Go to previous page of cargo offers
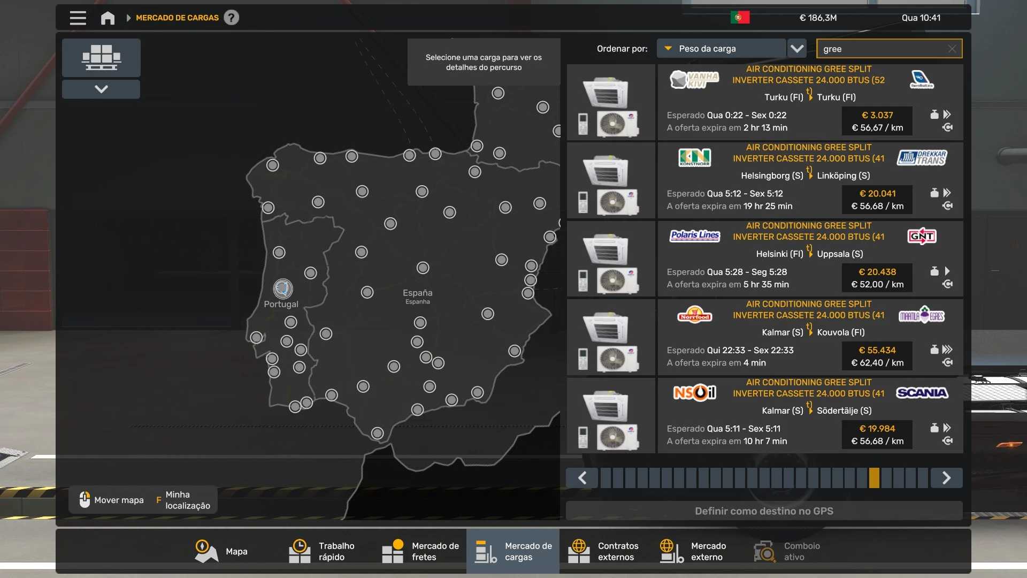 tap(582, 478)
